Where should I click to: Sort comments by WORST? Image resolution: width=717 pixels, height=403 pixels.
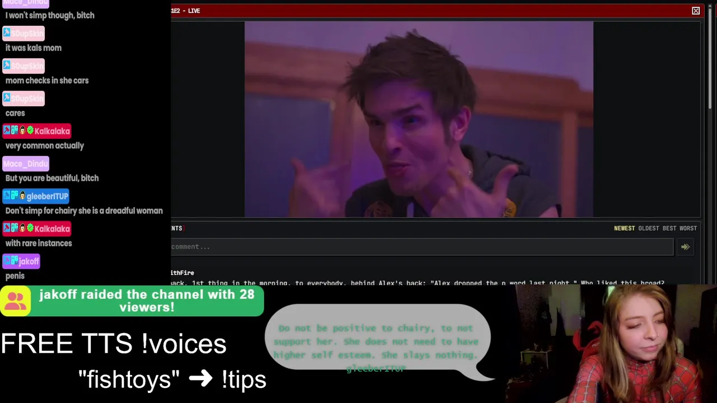point(688,228)
